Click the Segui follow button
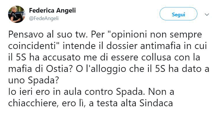Image resolution: width=221 pixels, height=114 pixels. tap(178, 14)
